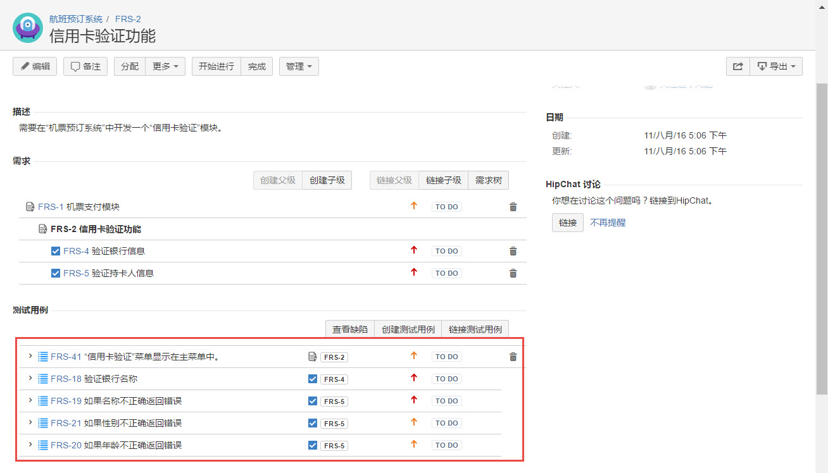Click the 备注 comment button

(85, 66)
